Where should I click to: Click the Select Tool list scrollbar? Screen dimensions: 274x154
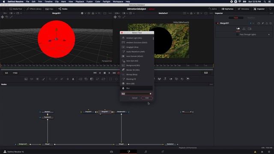(x=153, y=38)
